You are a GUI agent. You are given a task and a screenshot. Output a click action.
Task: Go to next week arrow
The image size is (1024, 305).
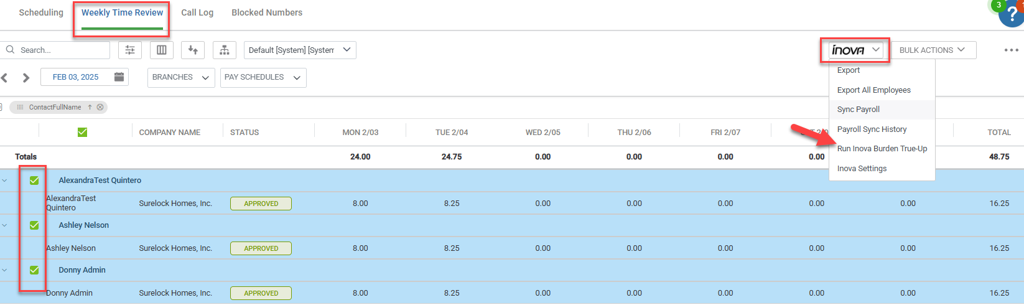pos(26,78)
